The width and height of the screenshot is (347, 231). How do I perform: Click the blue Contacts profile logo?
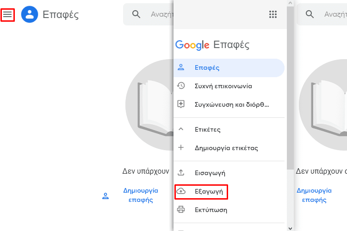[x=30, y=14]
